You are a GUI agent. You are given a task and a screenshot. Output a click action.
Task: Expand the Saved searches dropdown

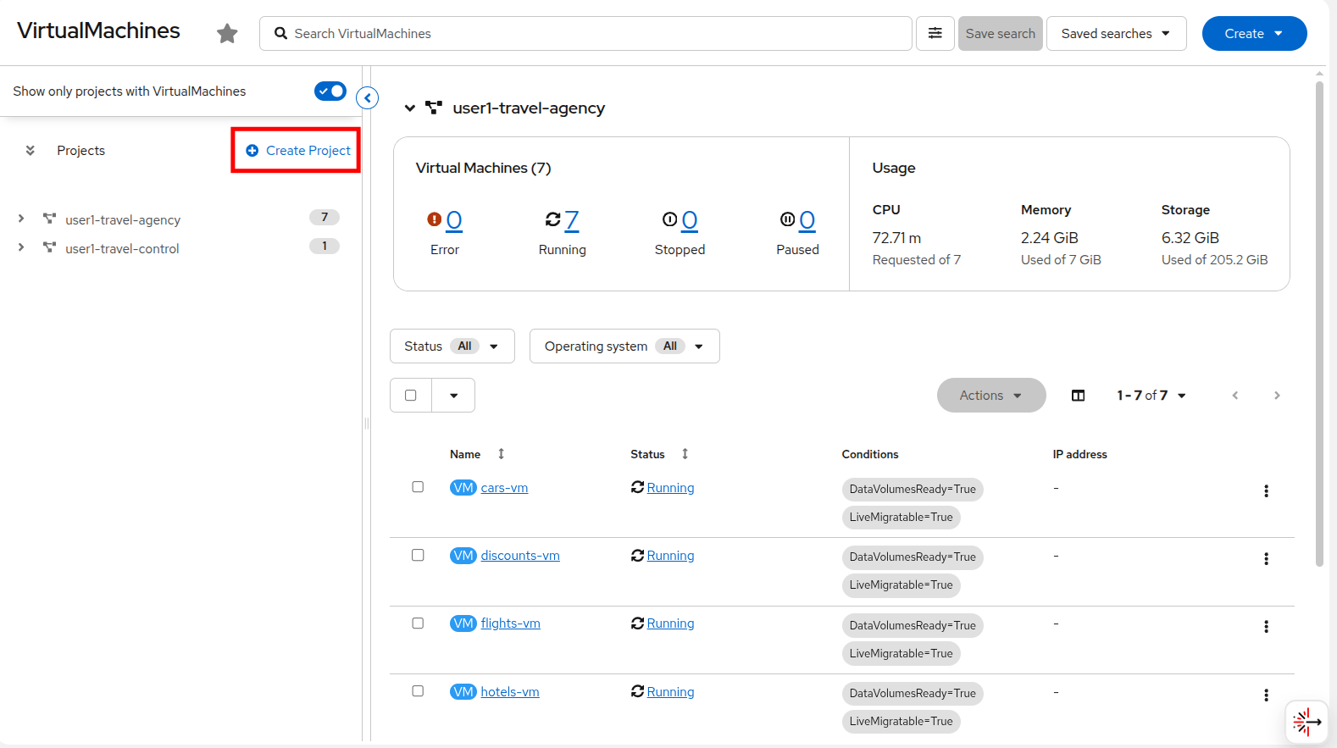click(x=1116, y=34)
